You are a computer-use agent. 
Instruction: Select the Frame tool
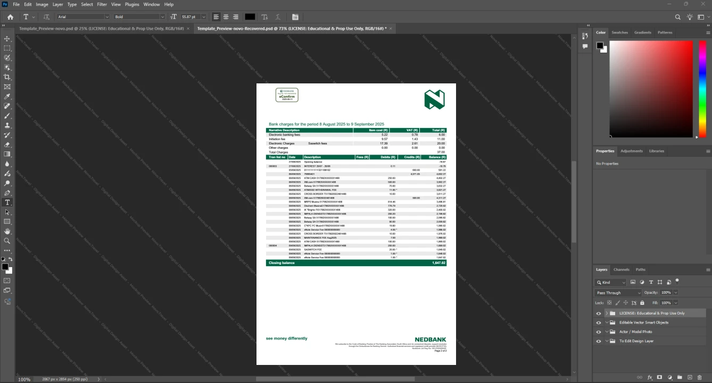pos(7,87)
